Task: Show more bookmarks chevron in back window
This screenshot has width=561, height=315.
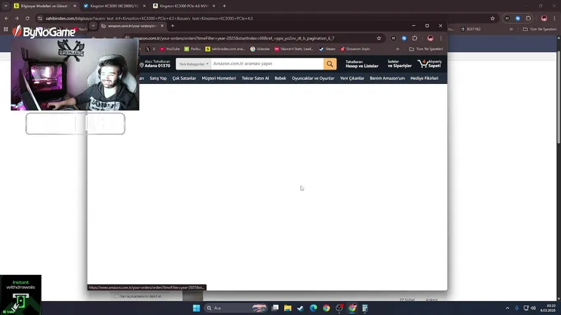Action: click(x=511, y=30)
